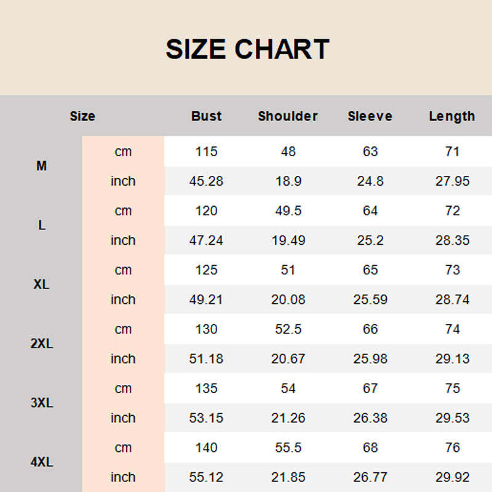Select the 49.5 cm shoulder value
The height and width of the screenshot is (492, 492).
(x=288, y=211)
